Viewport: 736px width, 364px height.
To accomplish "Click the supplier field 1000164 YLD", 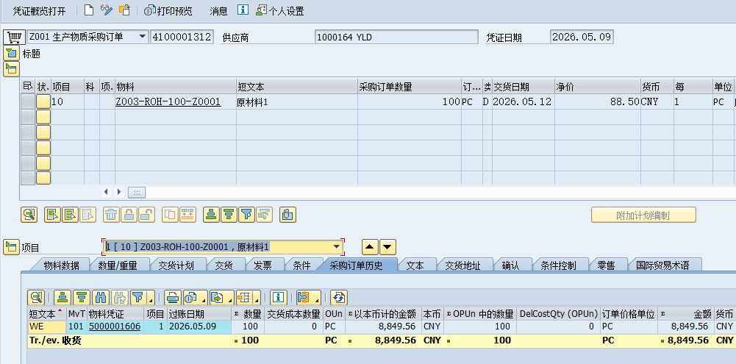I will [x=396, y=37].
